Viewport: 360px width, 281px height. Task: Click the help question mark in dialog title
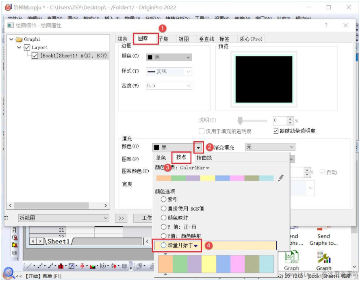[326, 25]
